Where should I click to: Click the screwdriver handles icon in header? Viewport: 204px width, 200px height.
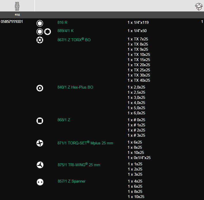(17, 6)
